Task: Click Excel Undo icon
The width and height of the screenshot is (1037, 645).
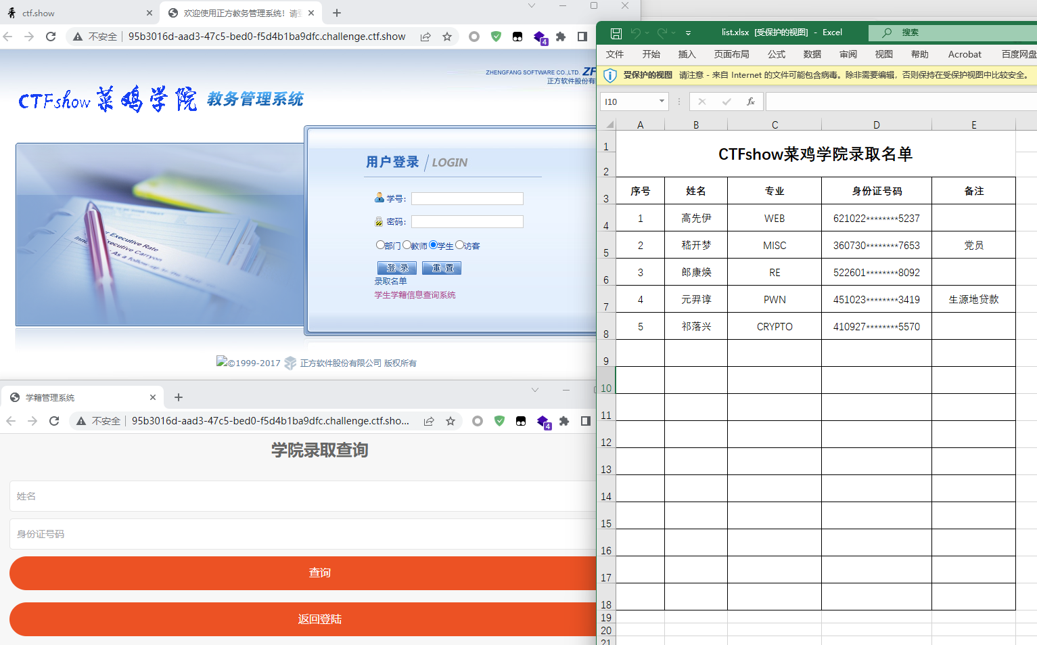Action: 635,32
